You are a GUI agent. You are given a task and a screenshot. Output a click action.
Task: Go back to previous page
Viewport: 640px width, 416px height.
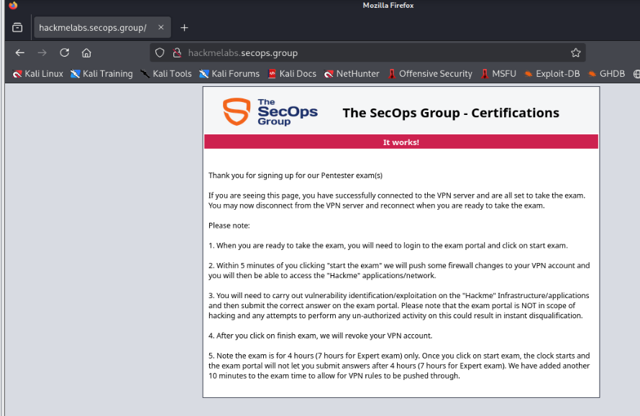pos(19,52)
